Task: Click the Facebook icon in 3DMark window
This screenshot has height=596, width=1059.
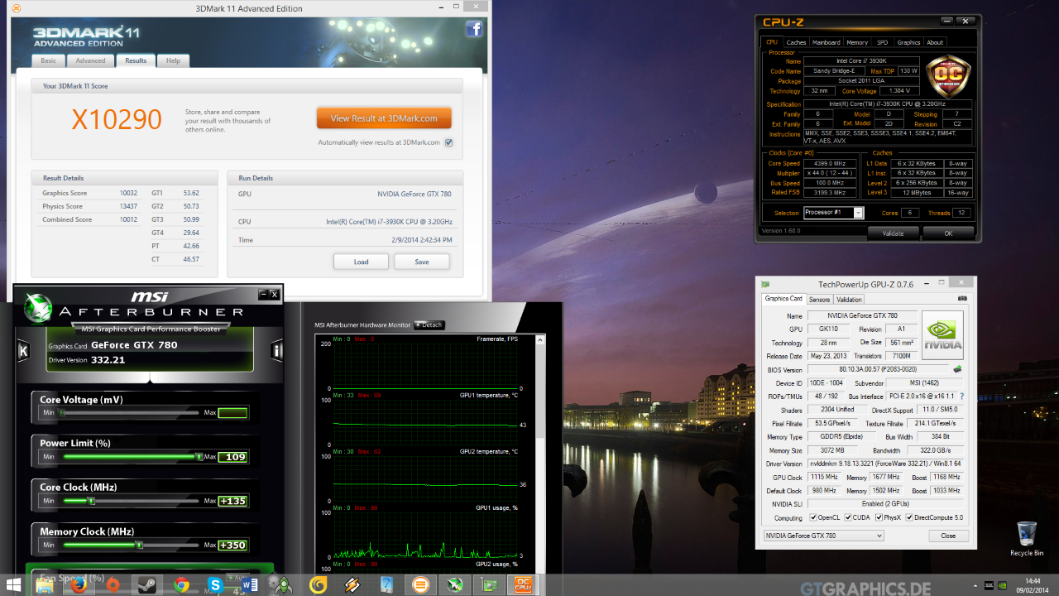Action: [x=474, y=30]
